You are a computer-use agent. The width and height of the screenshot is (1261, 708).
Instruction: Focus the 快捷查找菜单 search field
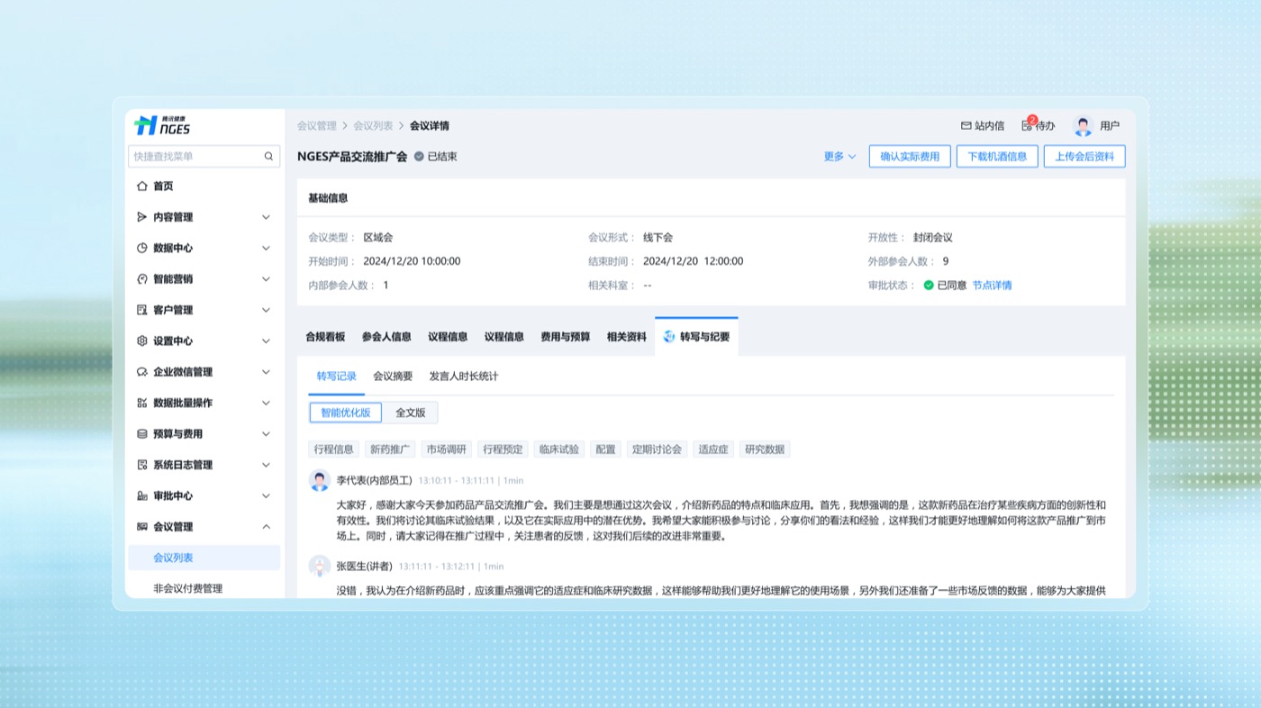point(204,156)
